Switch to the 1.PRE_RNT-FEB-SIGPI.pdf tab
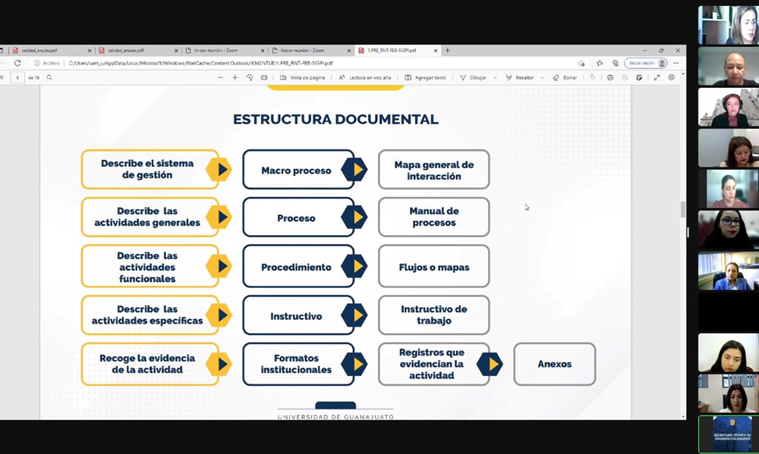This screenshot has width=759, height=454. pos(395,50)
